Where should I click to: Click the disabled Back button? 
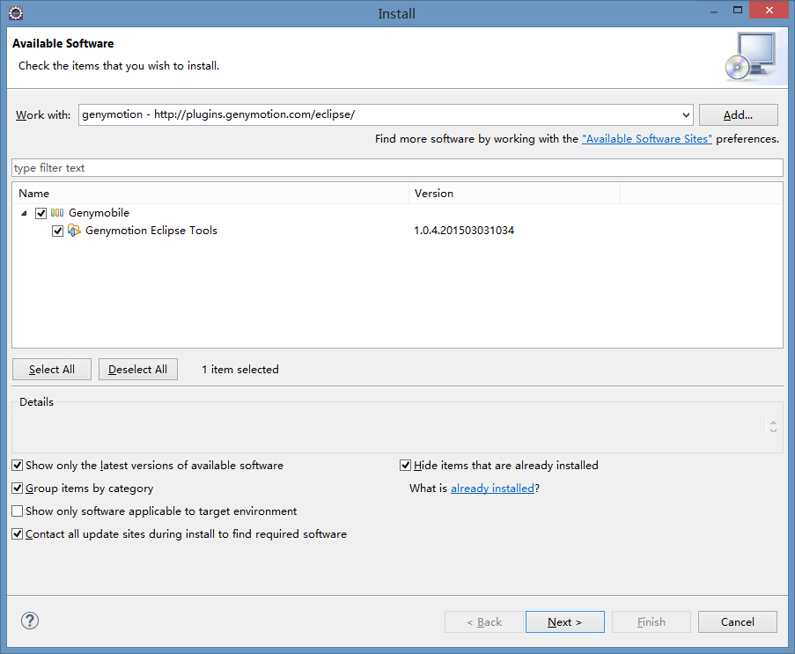pyautogui.click(x=484, y=622)
